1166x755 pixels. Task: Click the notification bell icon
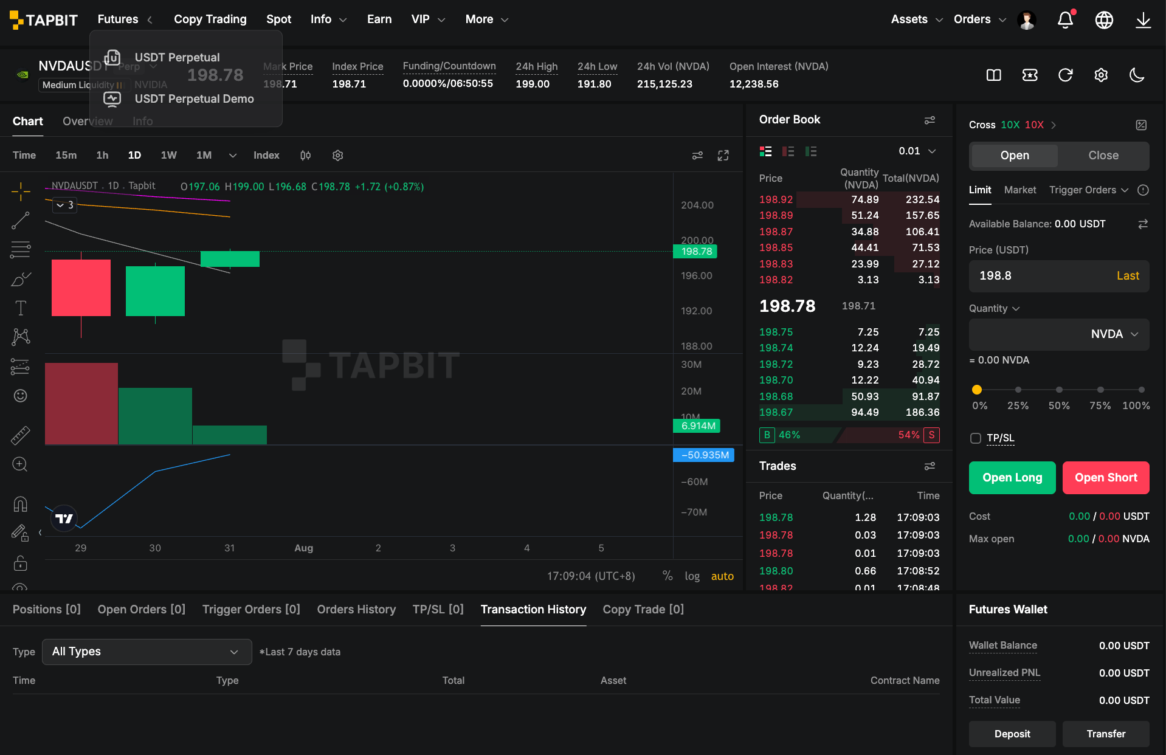[x=1065, y=19]
